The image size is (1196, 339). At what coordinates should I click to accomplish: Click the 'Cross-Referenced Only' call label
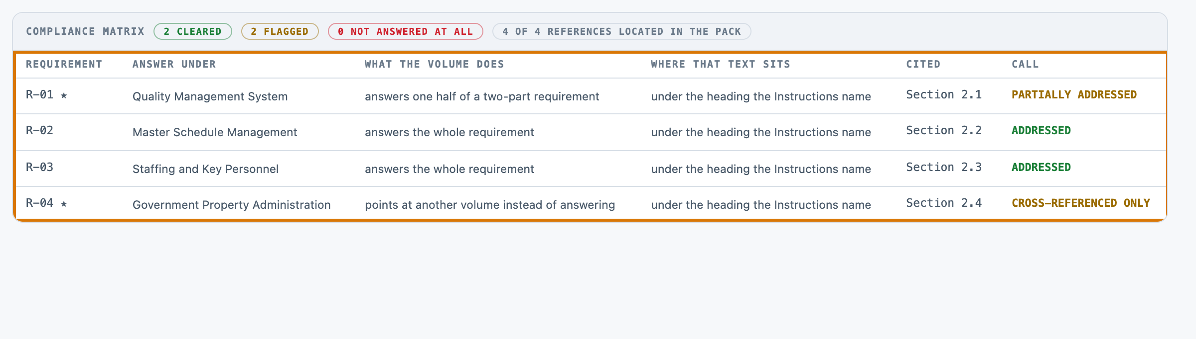coord(1081,203)
